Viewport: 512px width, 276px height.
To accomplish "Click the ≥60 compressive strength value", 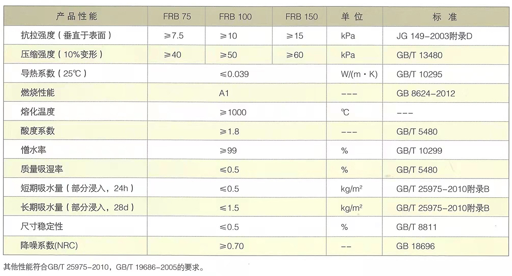I will click(x=295, y=55).
